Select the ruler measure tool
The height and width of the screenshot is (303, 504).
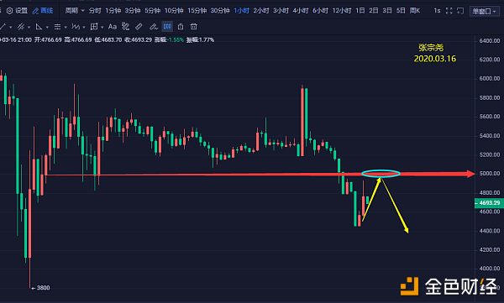coord(139,26)
